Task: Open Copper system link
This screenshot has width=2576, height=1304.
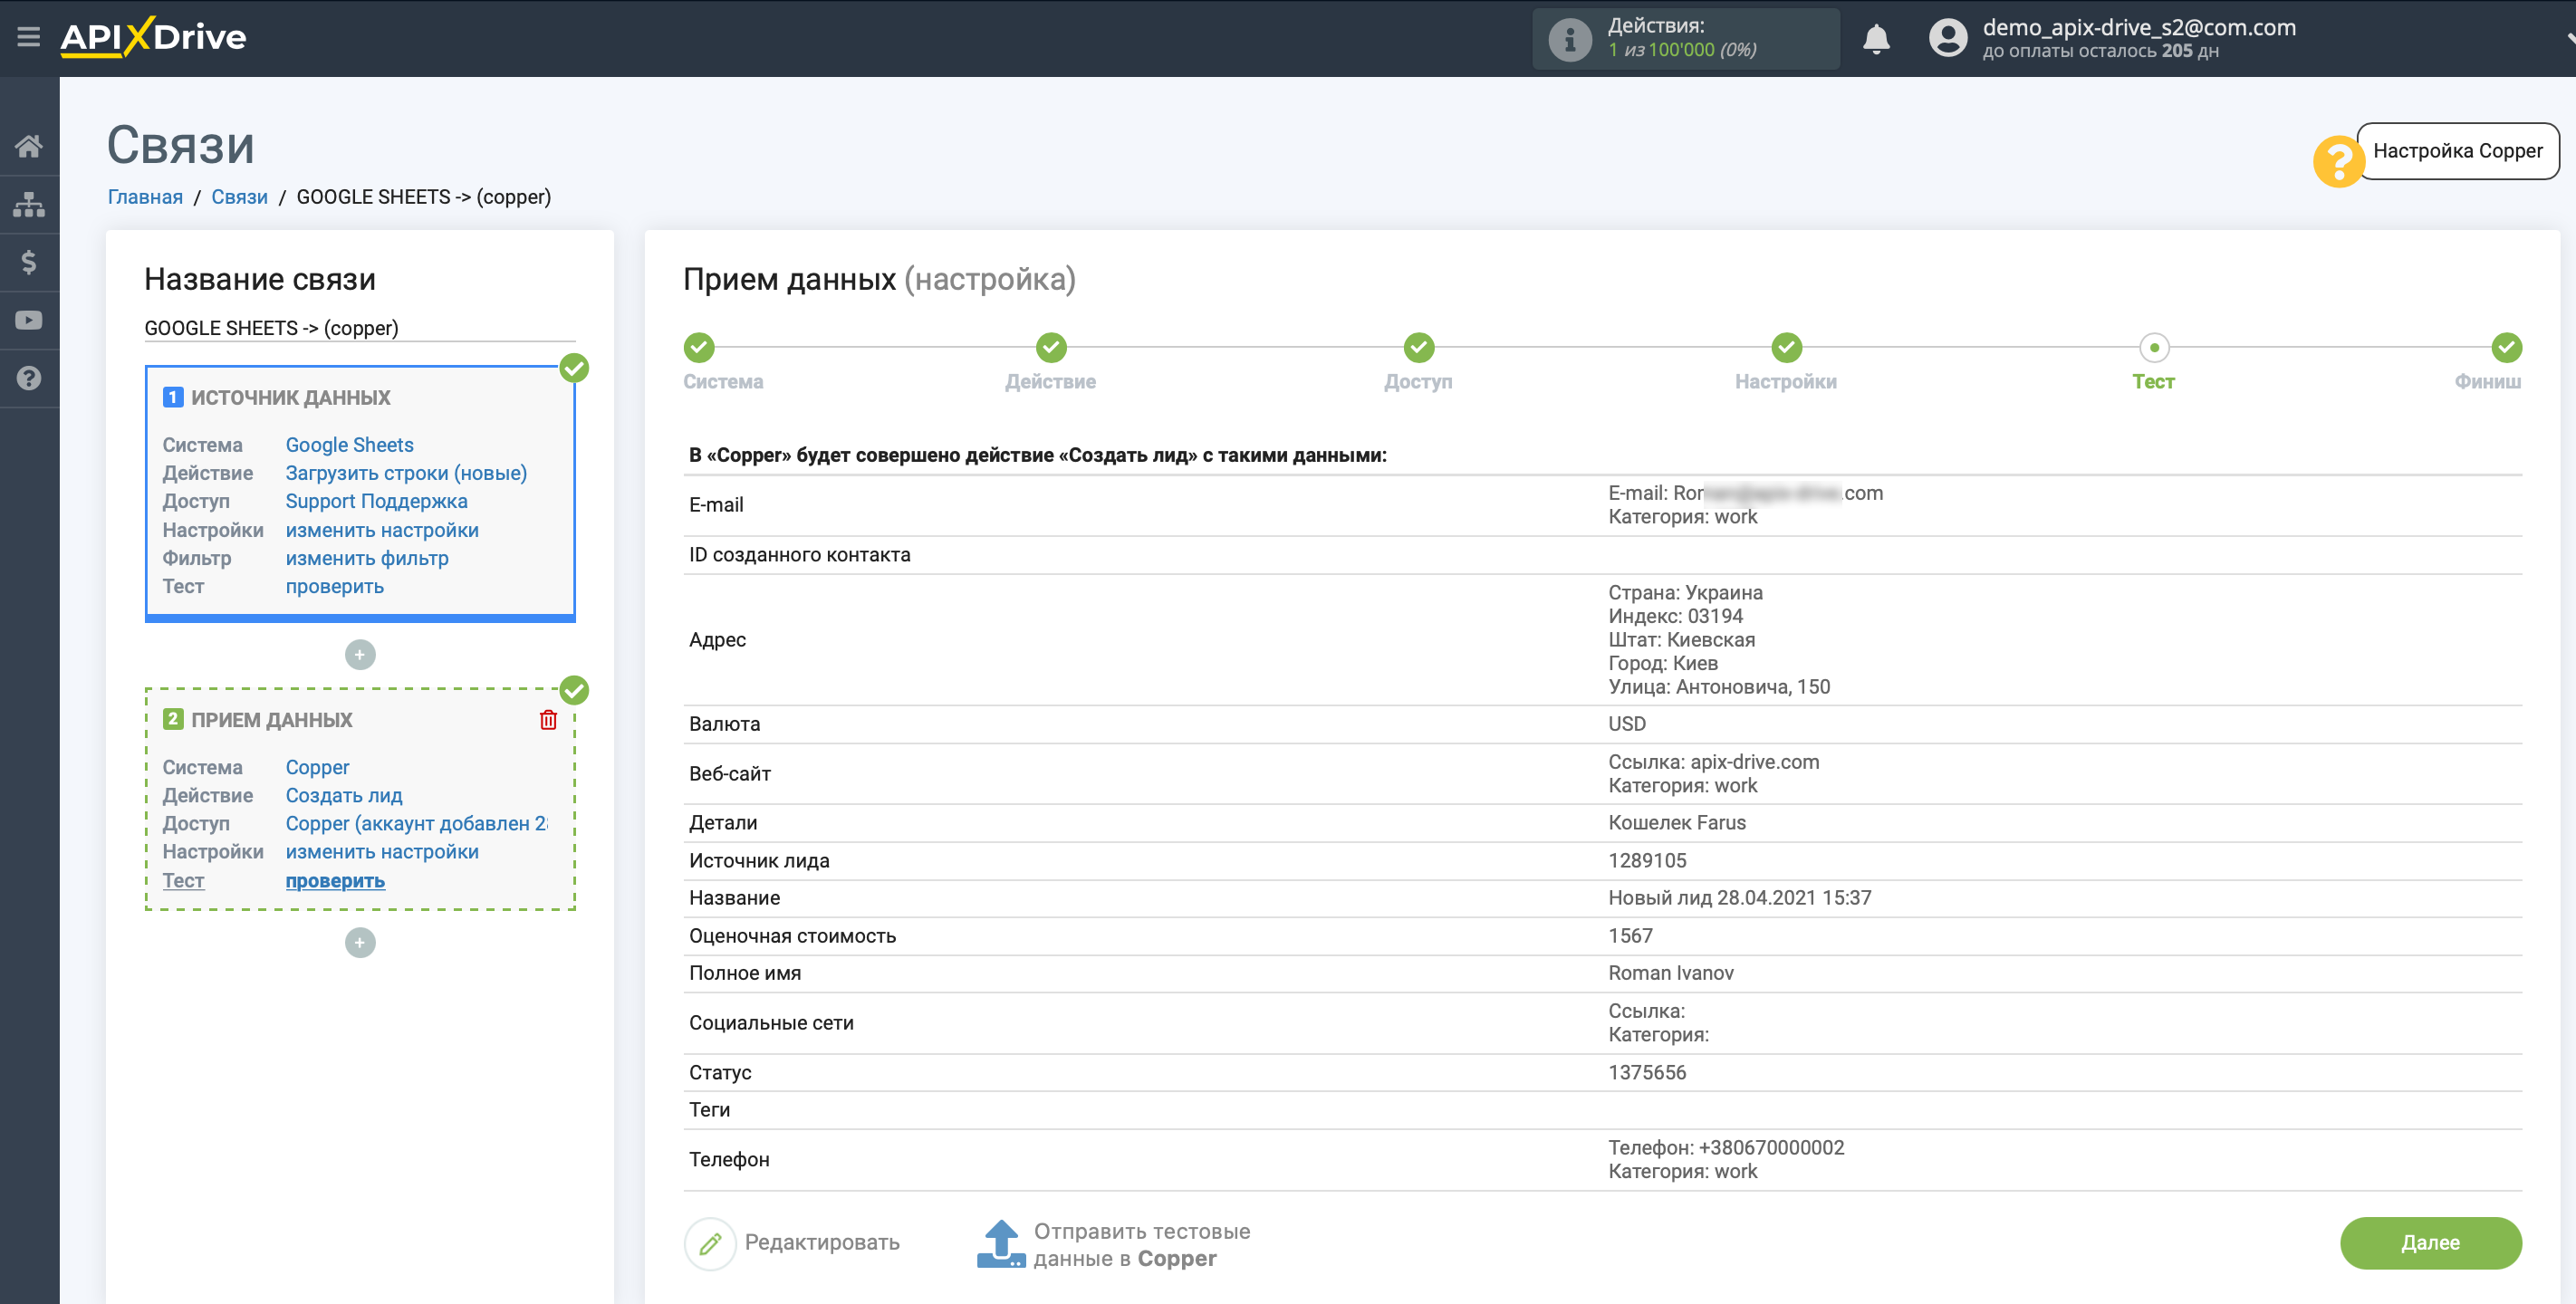Action: click(317, 767)
